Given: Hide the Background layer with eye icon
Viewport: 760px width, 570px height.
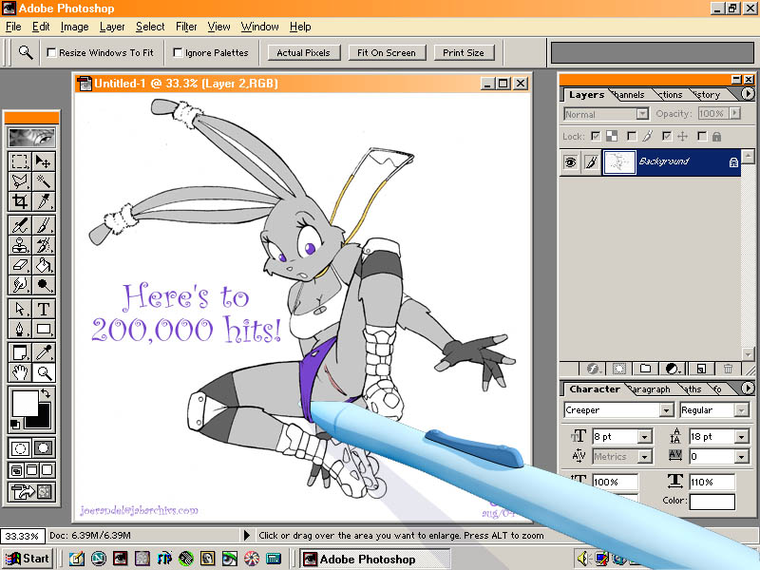Looking at the screenshot, I should (571, 161).
